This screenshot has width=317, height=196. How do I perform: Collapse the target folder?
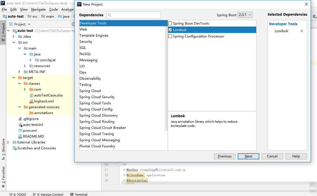[x=14, y=77]
